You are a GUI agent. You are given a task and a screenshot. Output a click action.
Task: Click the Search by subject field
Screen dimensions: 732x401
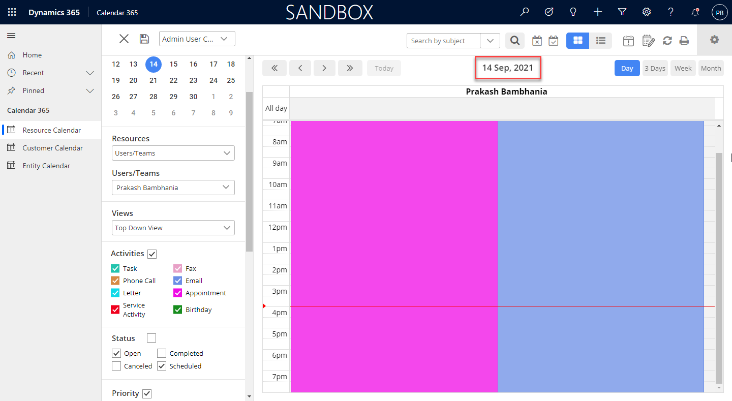[x=443, y=41]
